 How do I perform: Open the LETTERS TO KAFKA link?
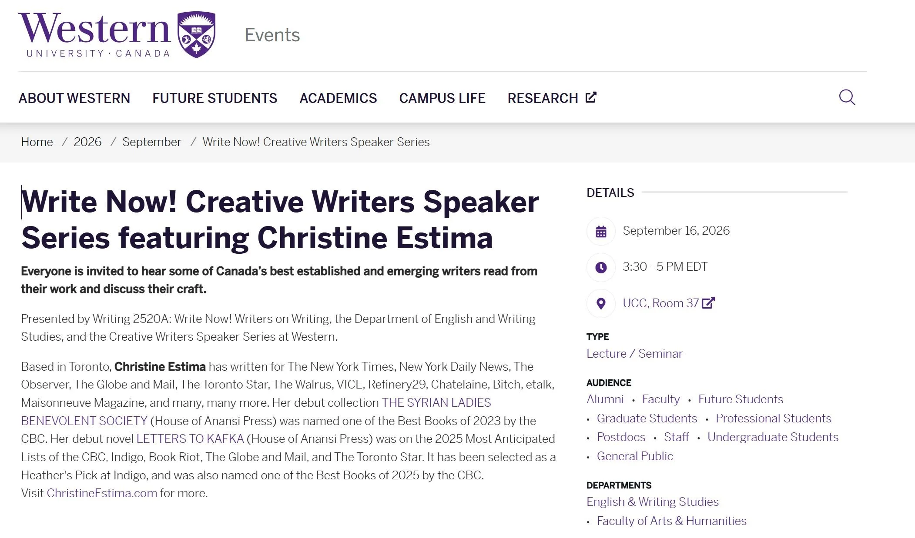190,439
